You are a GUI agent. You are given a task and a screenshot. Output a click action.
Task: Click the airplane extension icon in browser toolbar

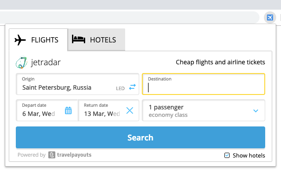(269, 17)
